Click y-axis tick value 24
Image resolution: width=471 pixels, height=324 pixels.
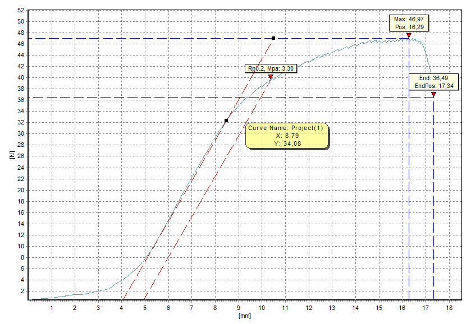[20, 168]
